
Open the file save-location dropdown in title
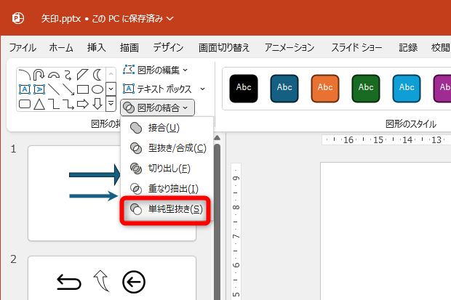point(170,19)
